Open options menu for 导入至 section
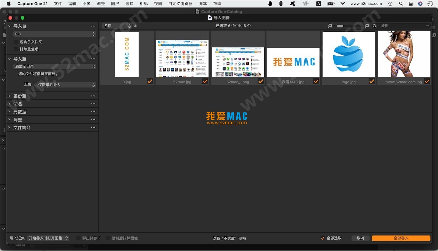Image resolution: width=438 pixels, height=251 pixels. (93, 59)
